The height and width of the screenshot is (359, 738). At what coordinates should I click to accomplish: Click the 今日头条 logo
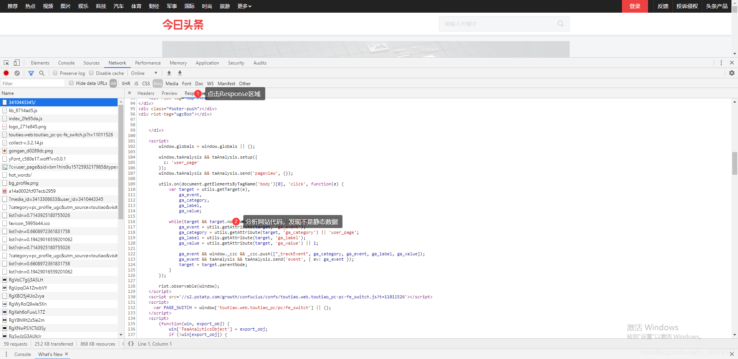click(x=183, y=25)
